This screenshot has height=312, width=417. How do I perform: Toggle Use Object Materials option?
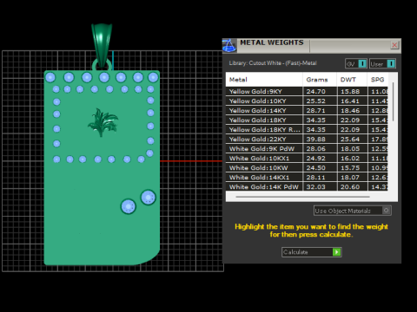tap(353, 211)
